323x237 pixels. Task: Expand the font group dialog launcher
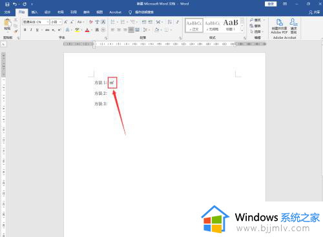(x=106, y=38)
